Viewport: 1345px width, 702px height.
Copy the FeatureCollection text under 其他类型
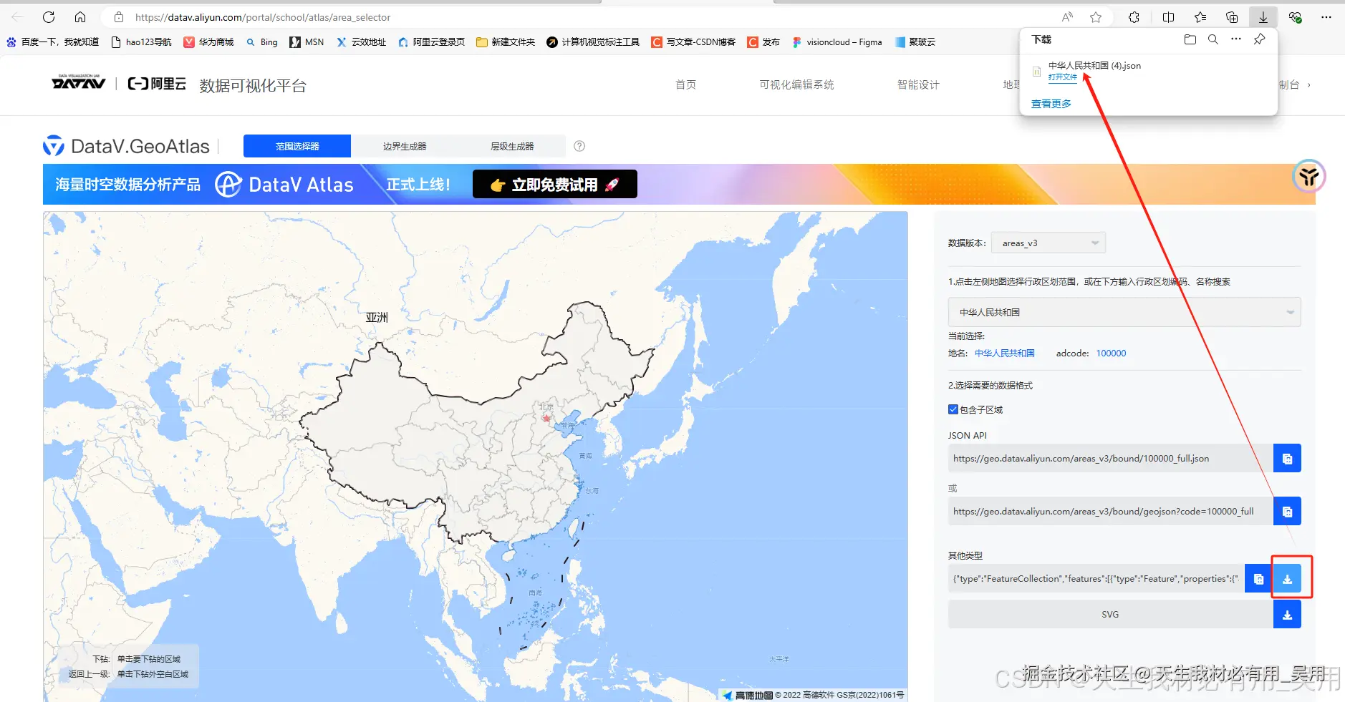pos(1258,577)
